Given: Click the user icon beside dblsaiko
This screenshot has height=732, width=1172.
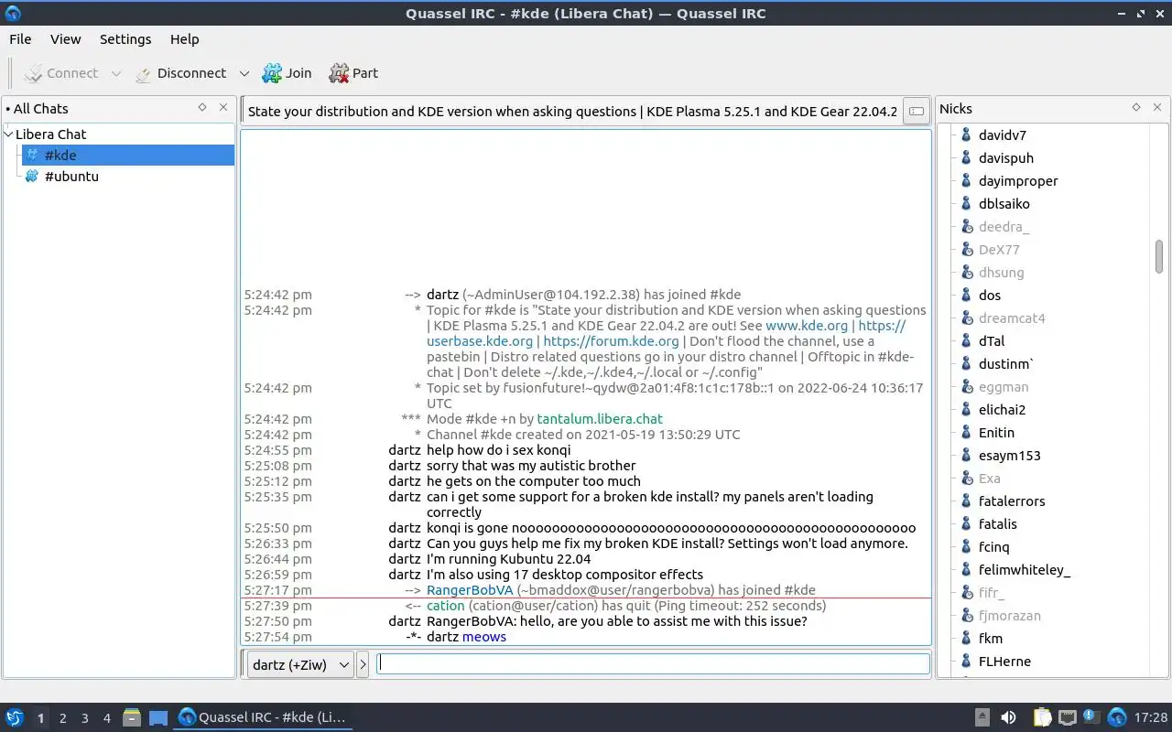Looking at the screenshot, I should [x=965, y=204].
